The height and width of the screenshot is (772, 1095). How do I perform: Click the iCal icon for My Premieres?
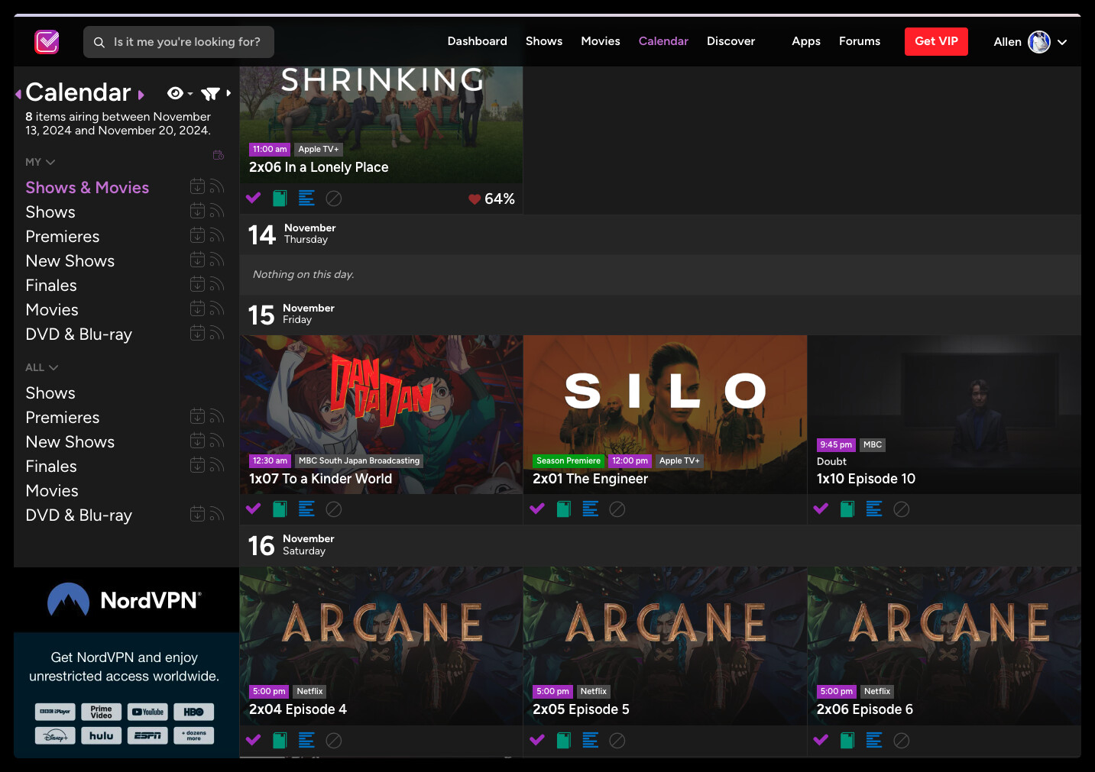tap(197, 235)
